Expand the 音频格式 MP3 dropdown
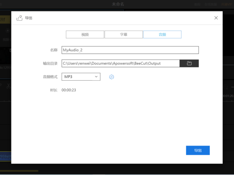Image resolution: width=234 pixels, height=175 pixels. pos(81,77)
